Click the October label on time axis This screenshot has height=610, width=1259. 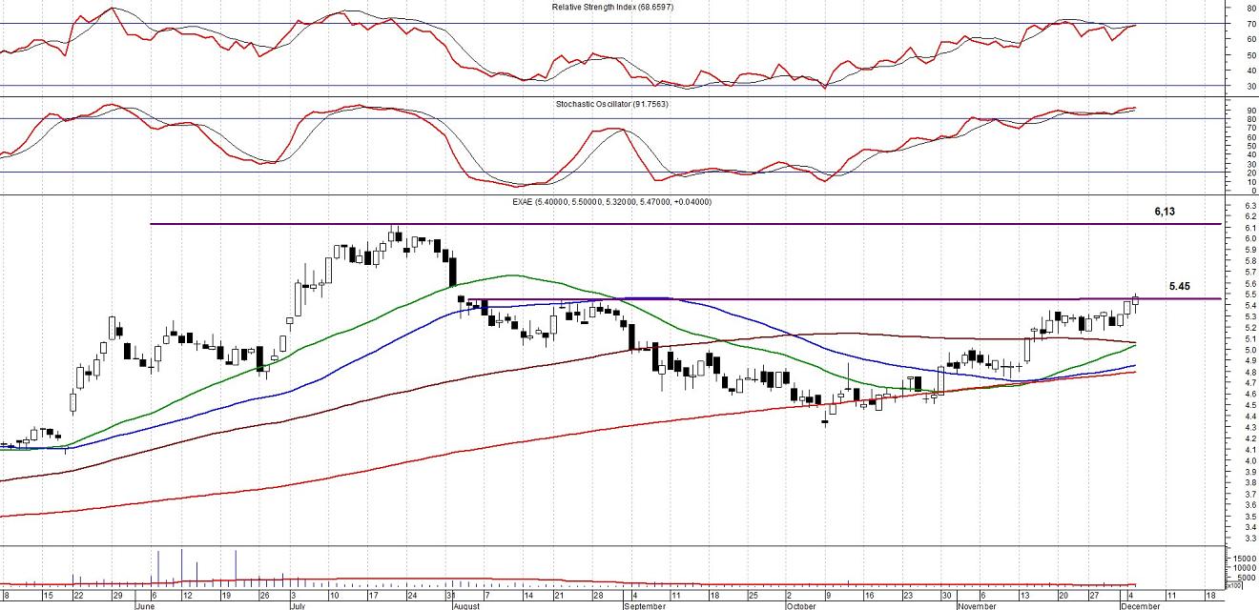coord(801,605)
